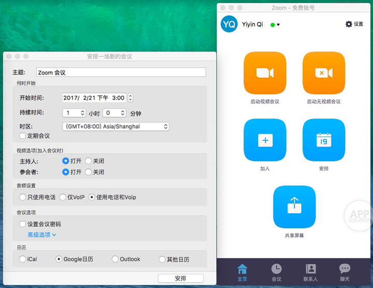373x288 pixels.
Task: Select telephone and VoIP (使用电话和Voip) audio
Action: point(92,197)
